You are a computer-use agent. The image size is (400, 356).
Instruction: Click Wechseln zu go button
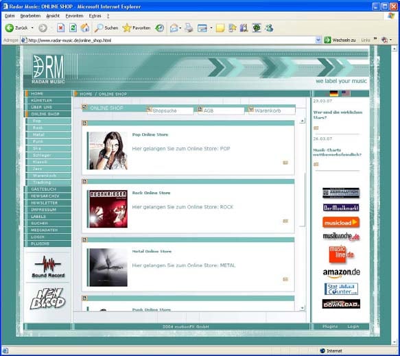(340, 40)
